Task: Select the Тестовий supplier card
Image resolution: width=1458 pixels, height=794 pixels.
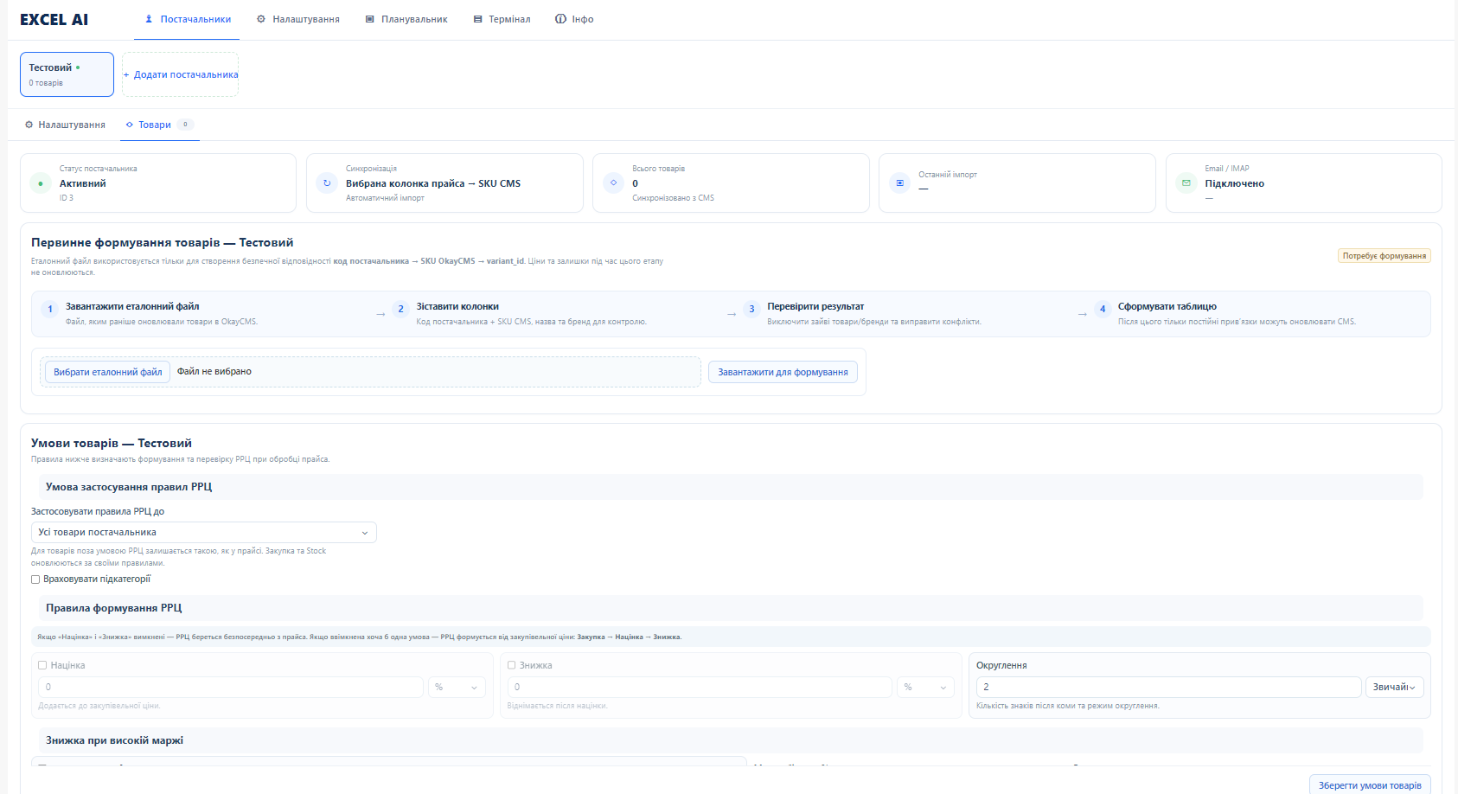Action: tap(67, 74)
